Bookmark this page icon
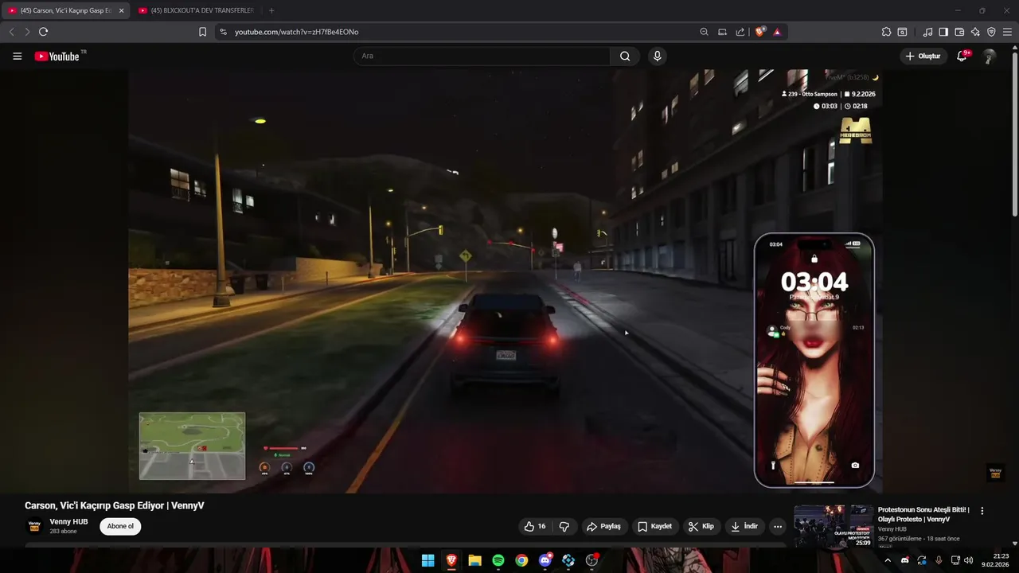The image size is (1019, 573). pyautogui.click(x=202, y=32)
